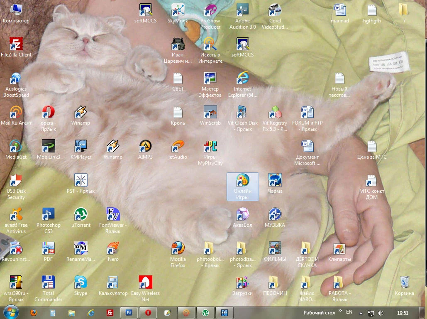Select the marinad Word document

click(339, 14)
